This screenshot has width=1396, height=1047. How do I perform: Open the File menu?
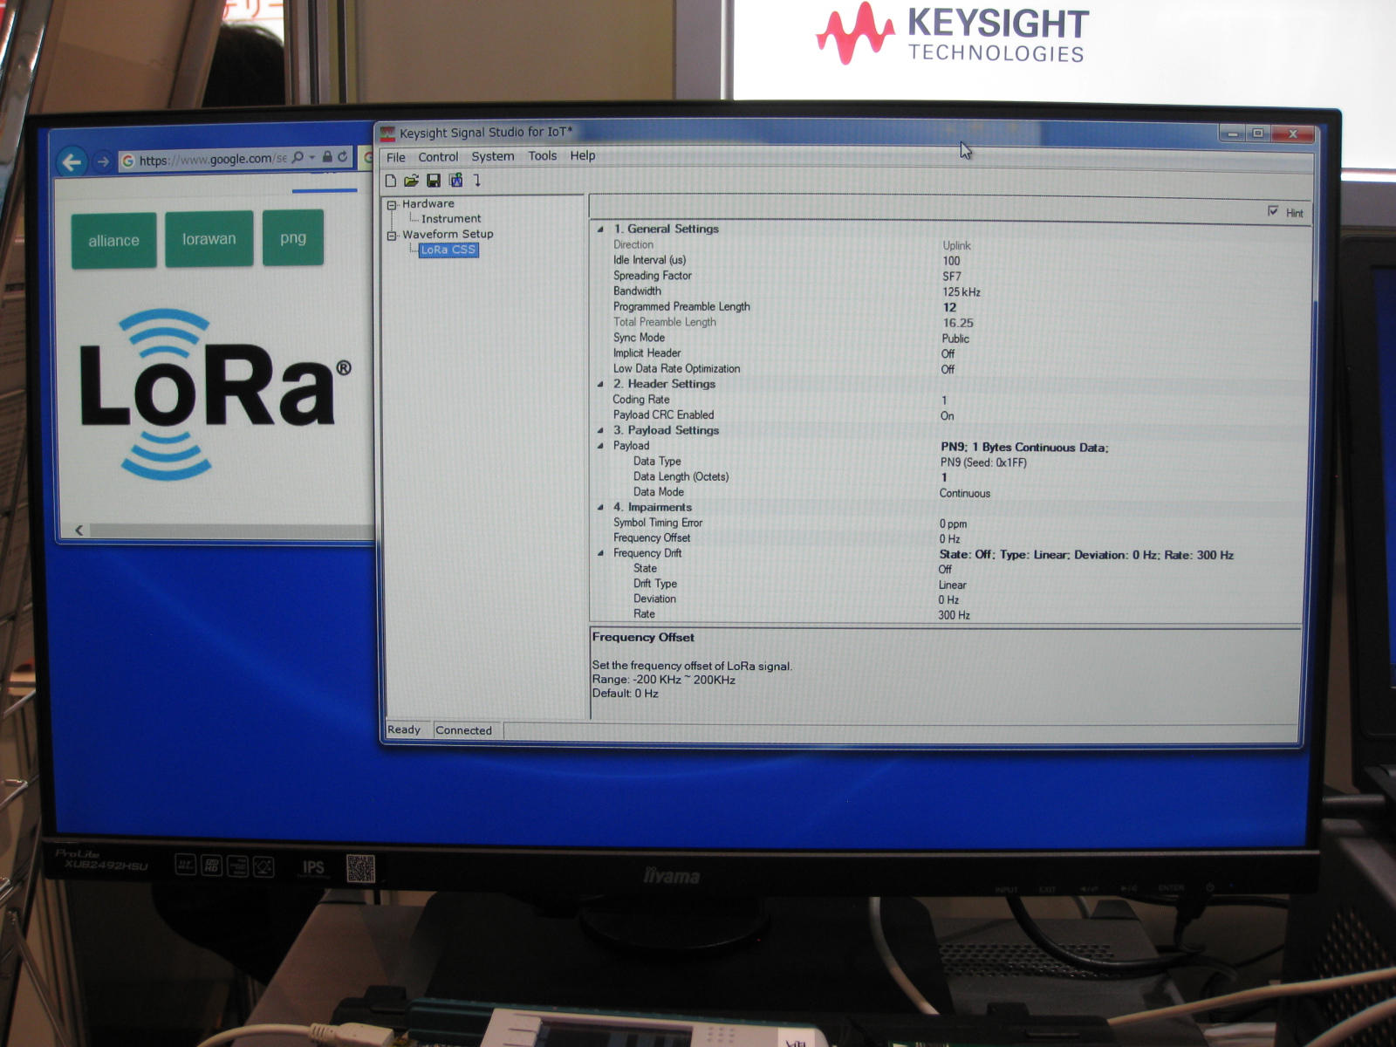pos(396,157)
